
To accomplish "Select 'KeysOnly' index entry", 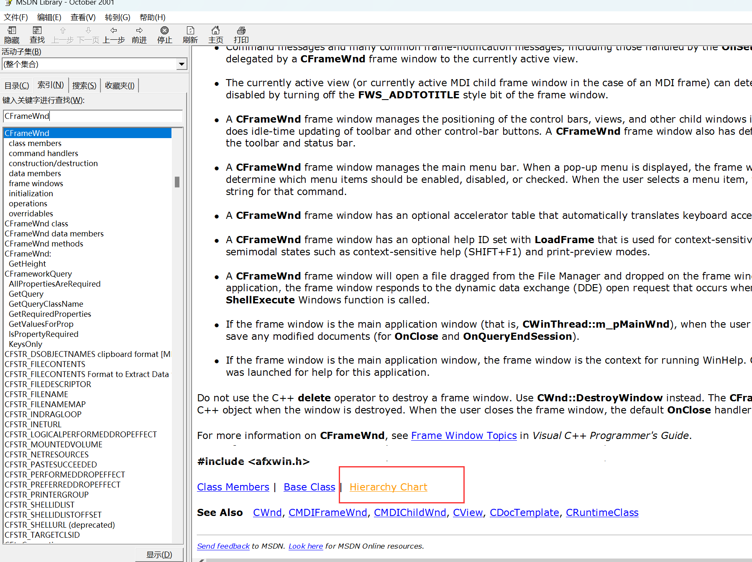I will click(x=26, y=344).
